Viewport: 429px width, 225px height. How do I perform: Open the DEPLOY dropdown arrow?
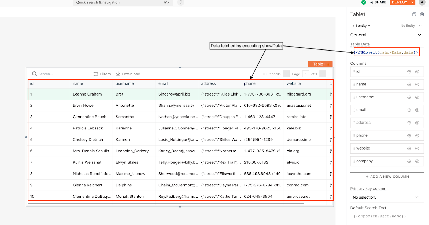(412, 2)
